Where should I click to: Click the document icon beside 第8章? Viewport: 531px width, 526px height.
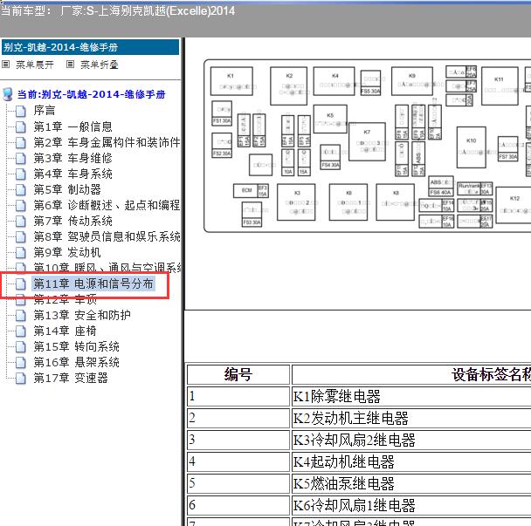[x=21, y=236]
